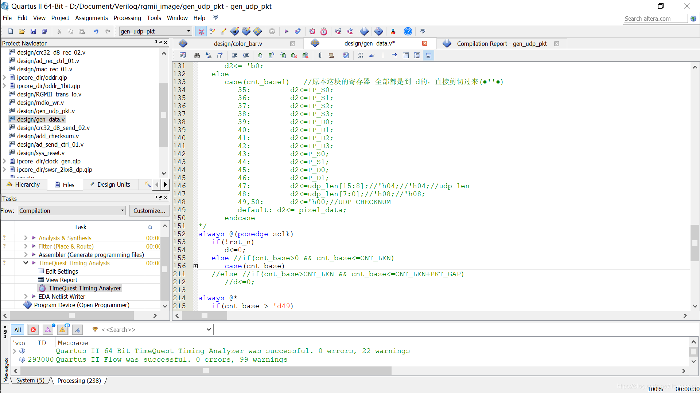Click the code editor vertical scrollbar thumb
The image size is (700, 393).
695,243
